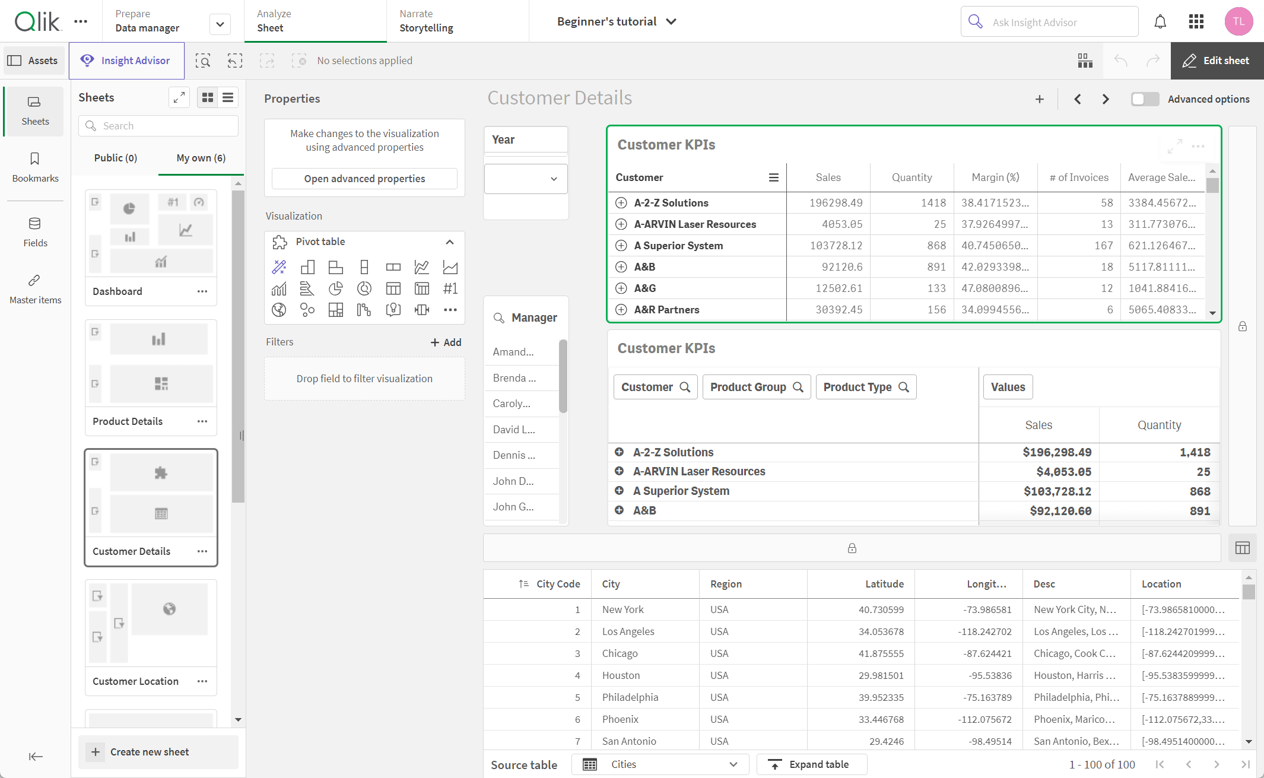Viewport: 1264px width, 778px height.
Task: Select the Narrate Storytelling tab
Action: point(425,21)
